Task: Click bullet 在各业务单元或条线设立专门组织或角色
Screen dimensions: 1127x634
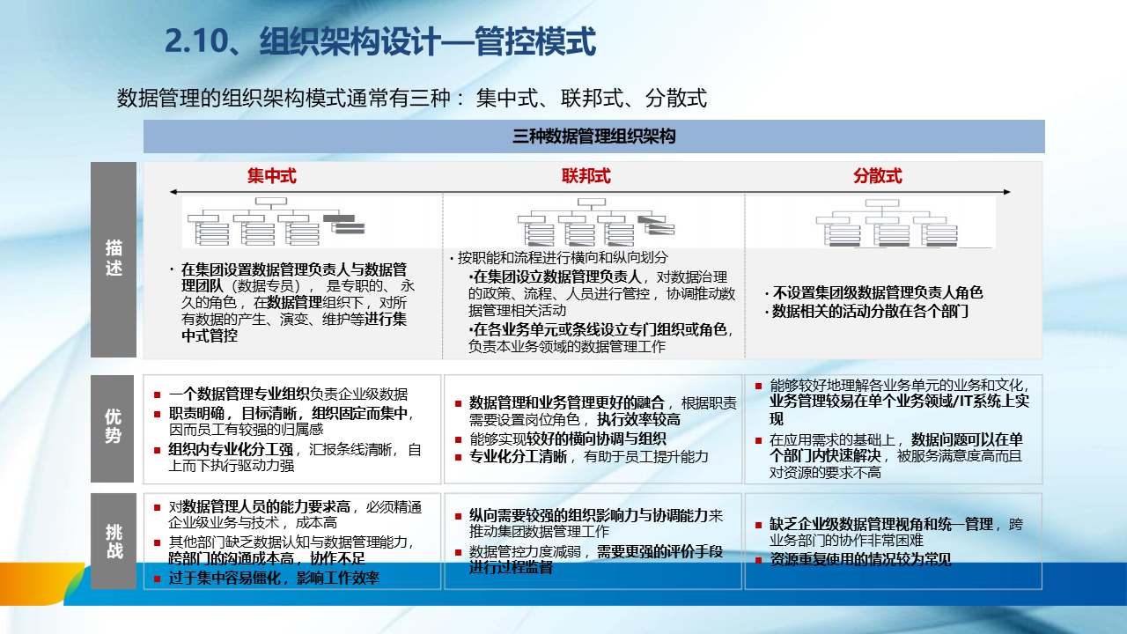Action: (600, 329)
